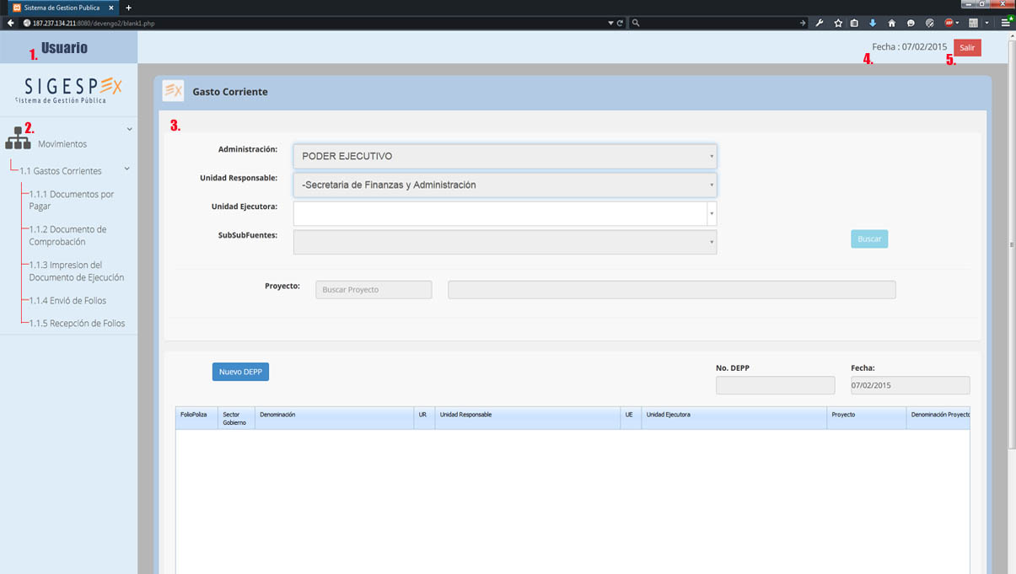The image size is (1016, 574).
Task: Collapse the Movimientos menu chevron
Action: [x=129, y=129]
